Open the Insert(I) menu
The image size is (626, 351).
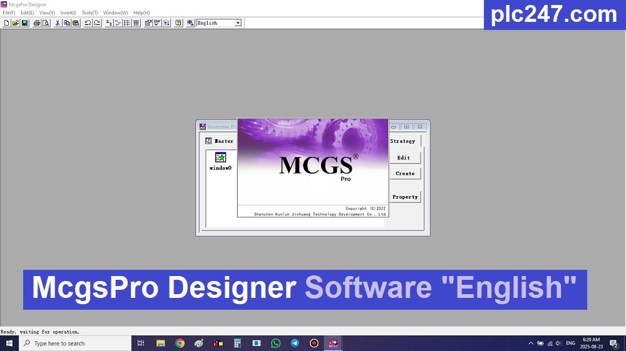click(68, 12)
